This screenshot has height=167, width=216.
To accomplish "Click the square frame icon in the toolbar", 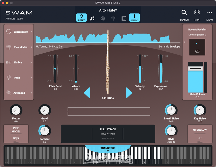I will point(124,18).
